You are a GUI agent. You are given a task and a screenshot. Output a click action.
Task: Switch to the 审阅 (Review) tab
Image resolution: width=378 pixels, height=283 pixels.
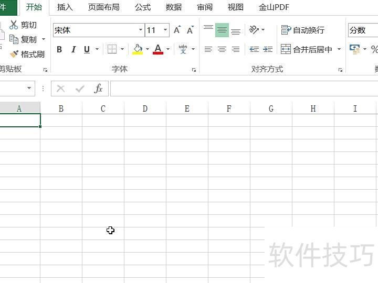click(x=205, y=7)
